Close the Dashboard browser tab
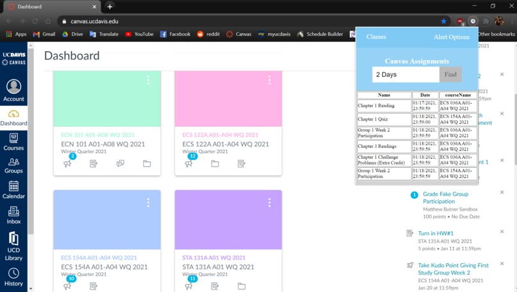Viewport: 517px width, 292px height. 94,6
